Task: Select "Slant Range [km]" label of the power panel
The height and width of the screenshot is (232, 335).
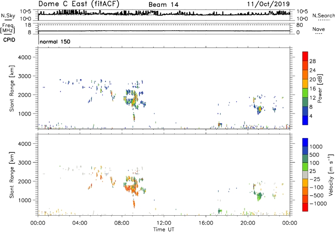Action: 12,88
